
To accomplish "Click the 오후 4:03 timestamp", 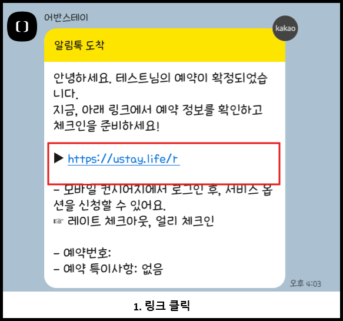I will click(305, 283).
